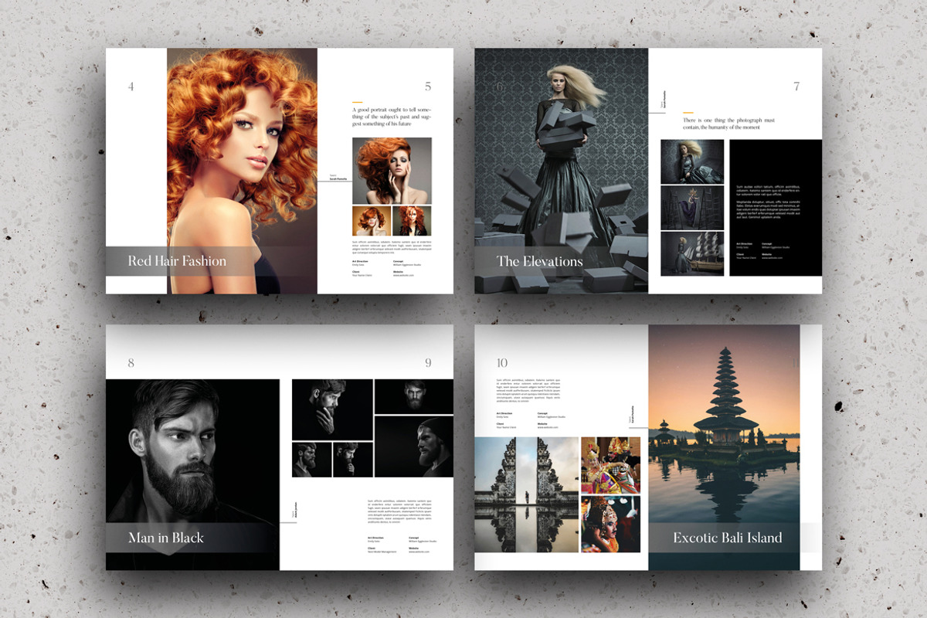Select small redhead photo in black jacket
This screenshot has height=618, width=927.
point(413,221)
